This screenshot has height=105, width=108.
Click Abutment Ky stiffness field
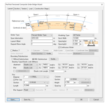pyautogui.click(x=65, y=65)
